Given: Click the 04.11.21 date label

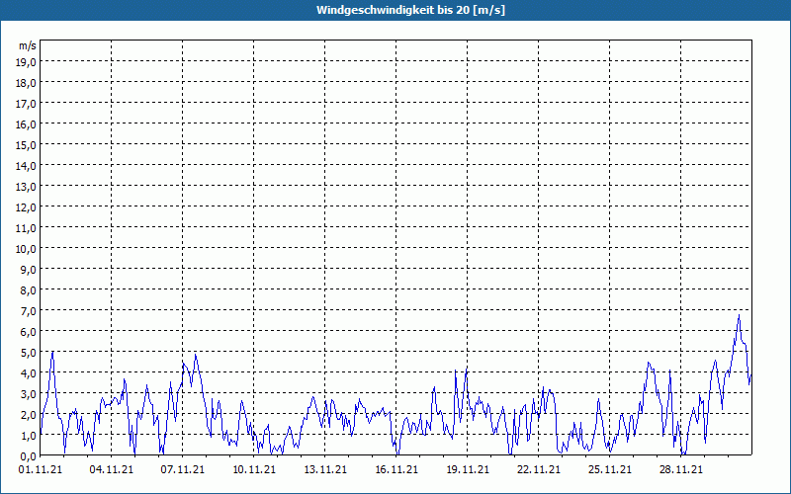Looking at the screenshot, I should 112,470.
